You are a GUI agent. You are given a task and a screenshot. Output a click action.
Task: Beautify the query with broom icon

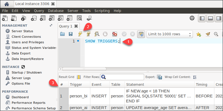point(208,34)
